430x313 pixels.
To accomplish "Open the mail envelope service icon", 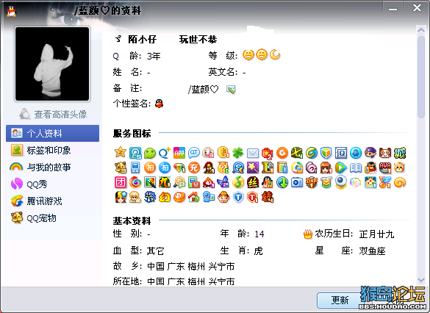I will [253, 154].
